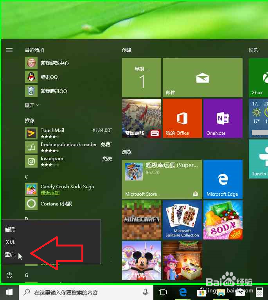Viewport: 268px width, 300px height.
Task: Open the TuneIn tile
Action: pos(259,159)
